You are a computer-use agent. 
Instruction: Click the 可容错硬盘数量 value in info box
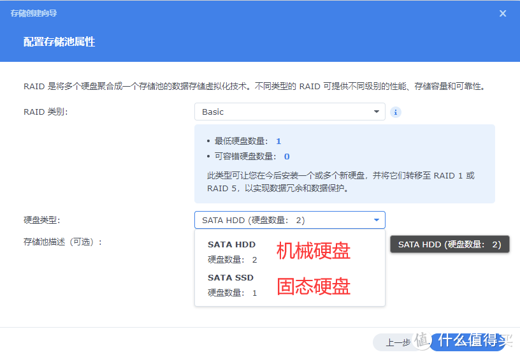pyautogui.click(x=286, y=156)
